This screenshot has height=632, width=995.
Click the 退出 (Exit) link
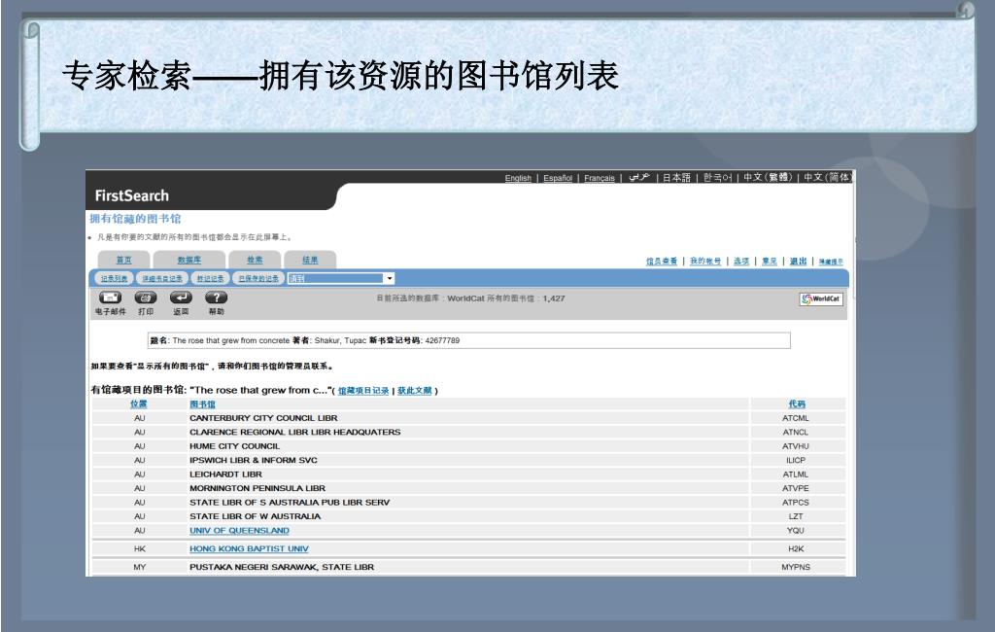[799, 261]
